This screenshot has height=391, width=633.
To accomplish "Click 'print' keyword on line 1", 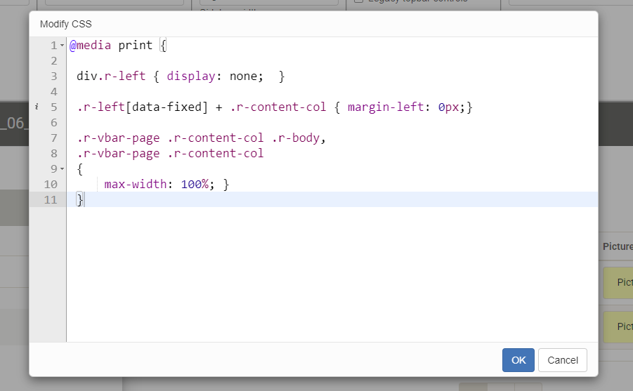I will coord(135,46).
